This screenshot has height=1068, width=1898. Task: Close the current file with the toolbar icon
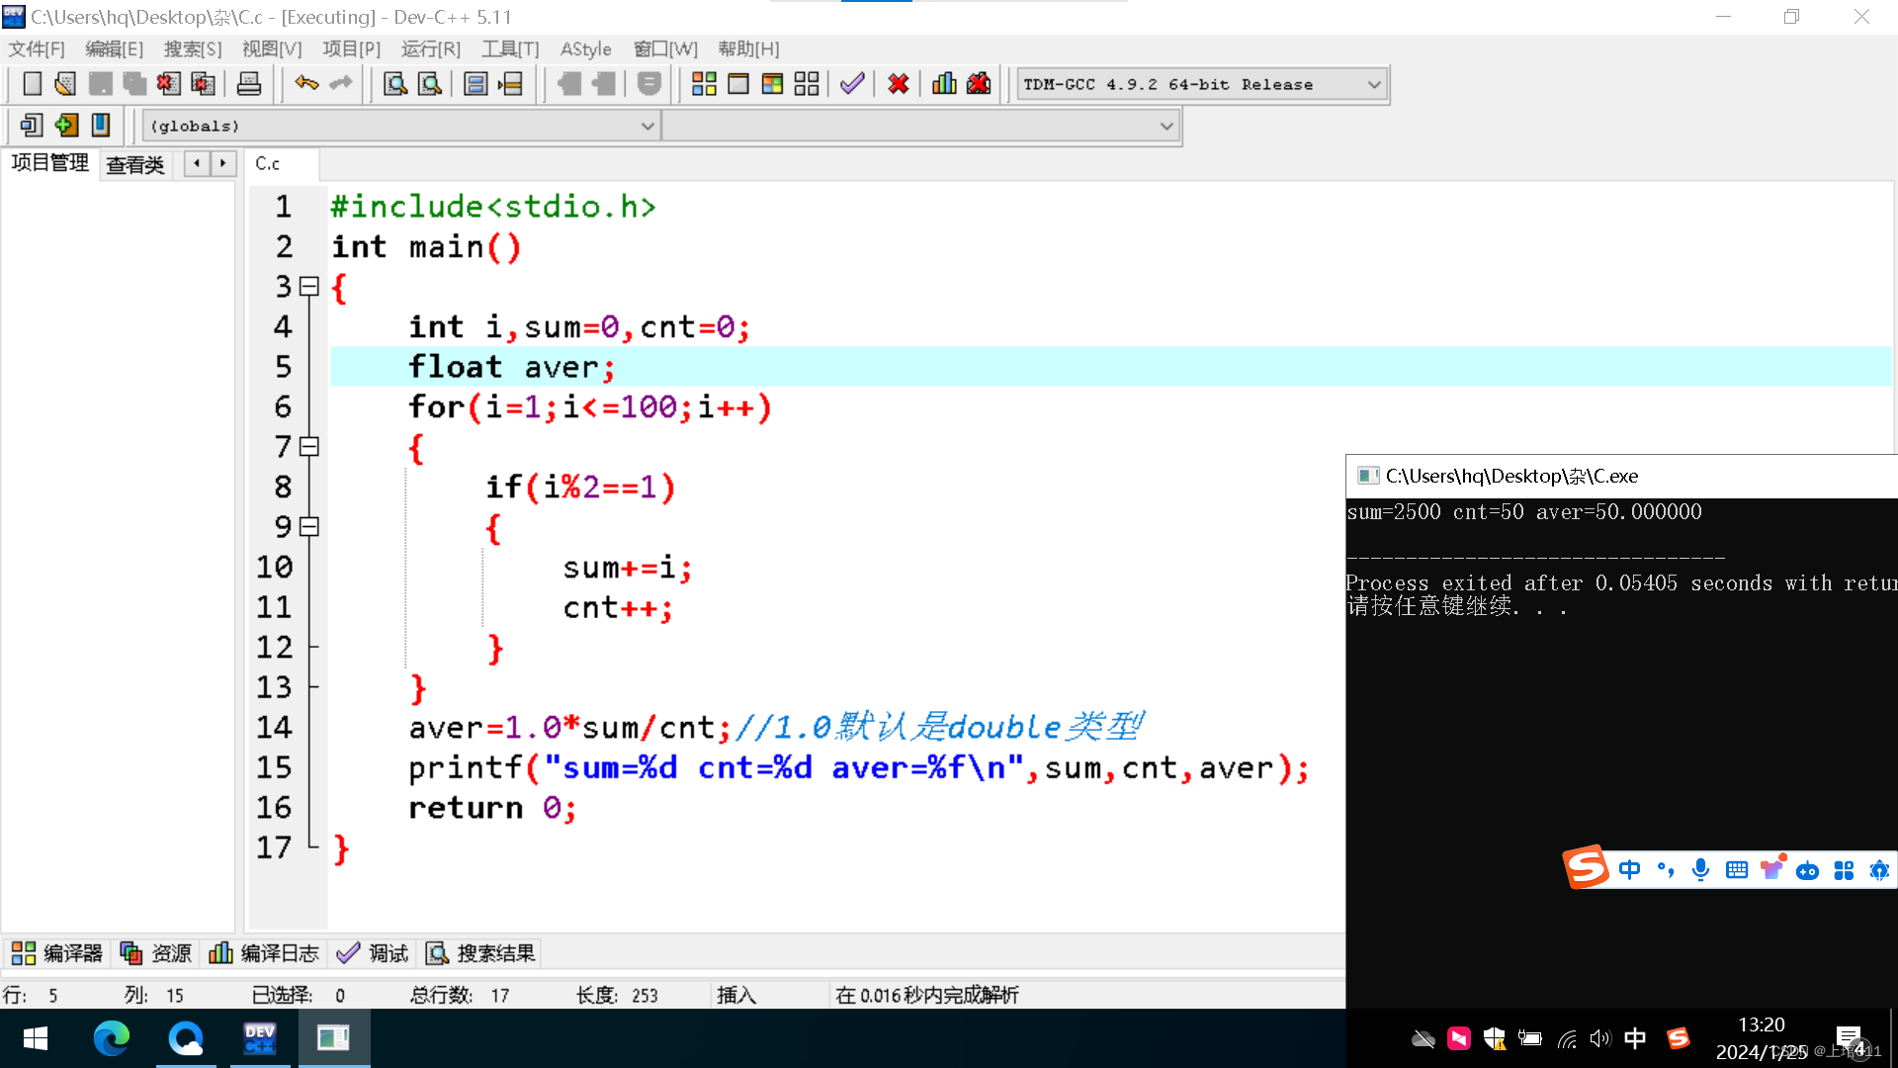click(168, 84)
